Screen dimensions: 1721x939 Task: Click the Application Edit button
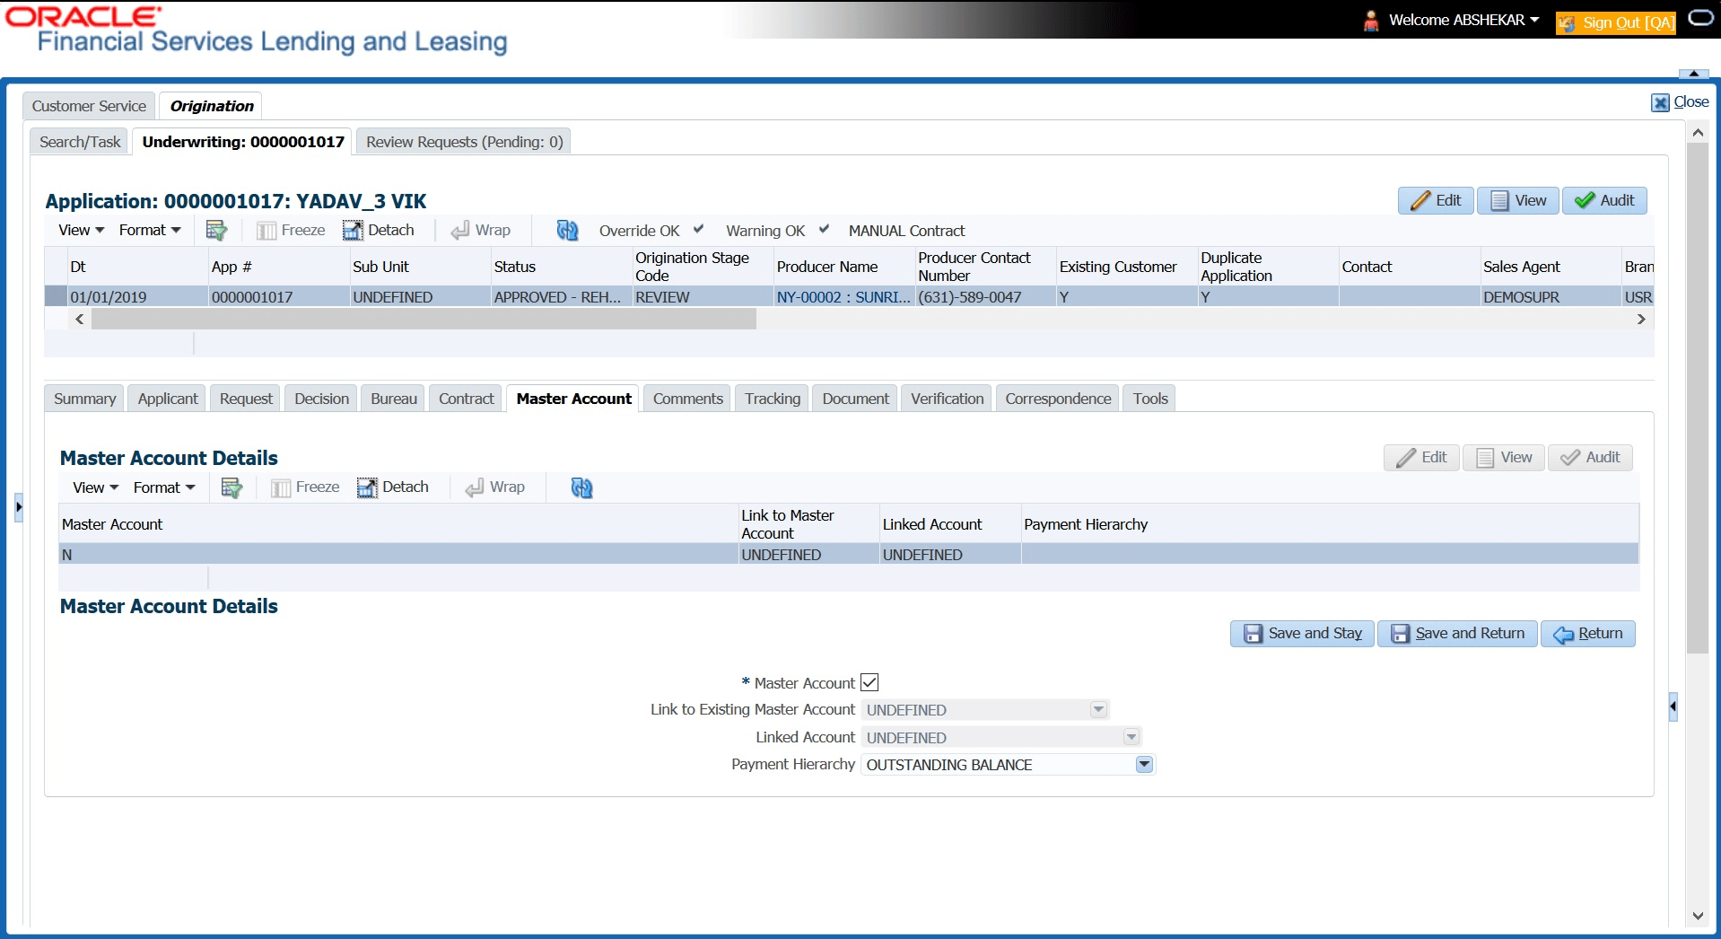click(x=1436, y=200)
